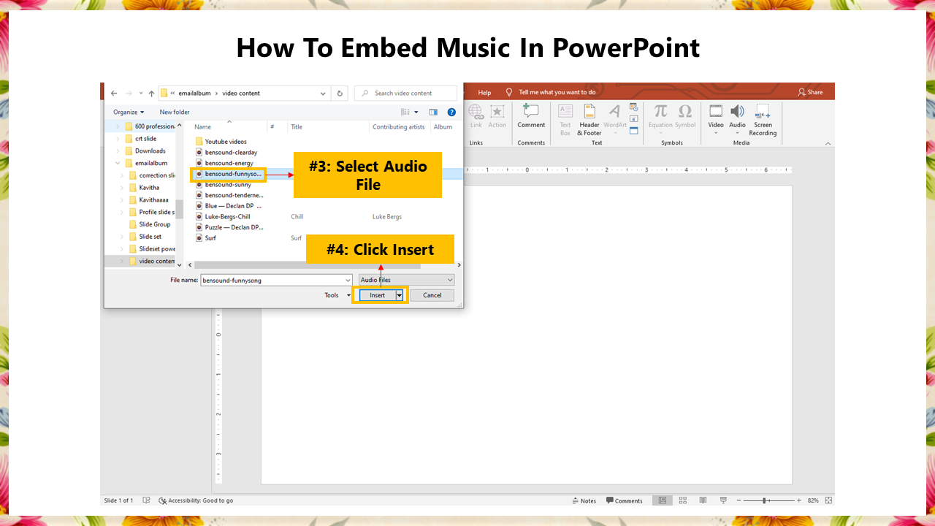The image size is (935, 526).
Task: Switch to Normal view in status bar
Action: coord(663,500)
